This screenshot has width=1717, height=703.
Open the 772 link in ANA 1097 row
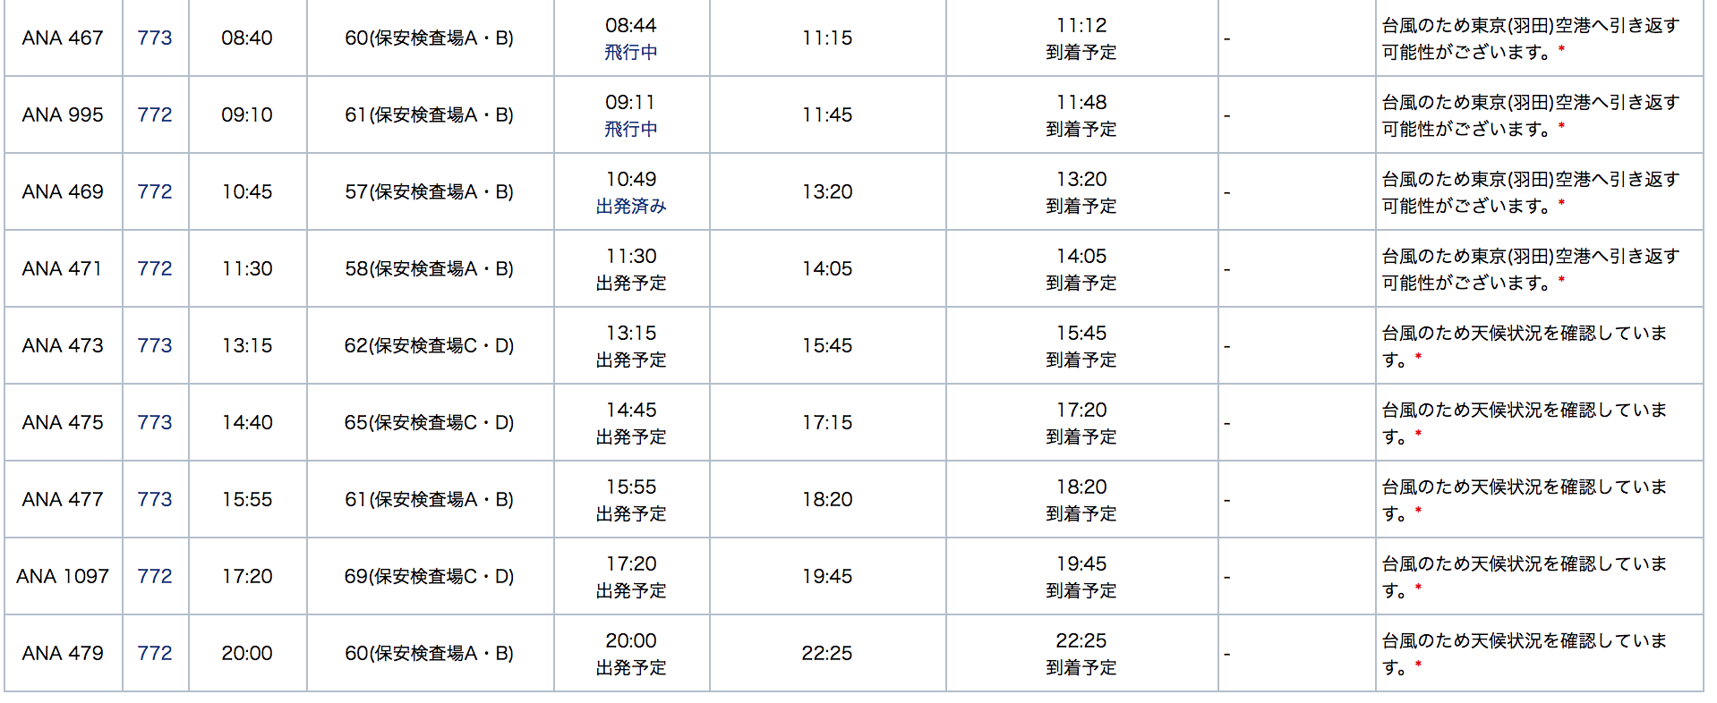[155, 576]
